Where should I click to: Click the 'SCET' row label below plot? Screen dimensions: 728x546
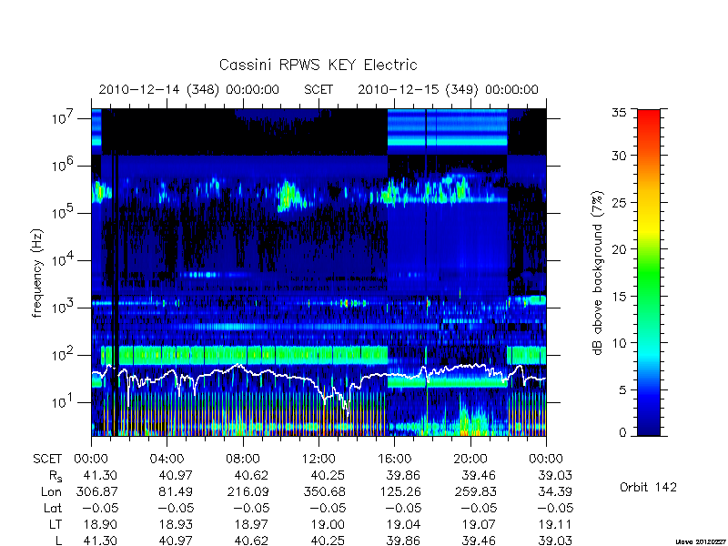[47, 459]
